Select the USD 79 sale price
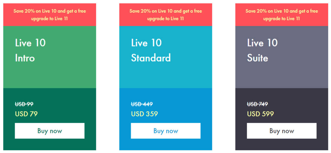331x153 pixels. 26,114
